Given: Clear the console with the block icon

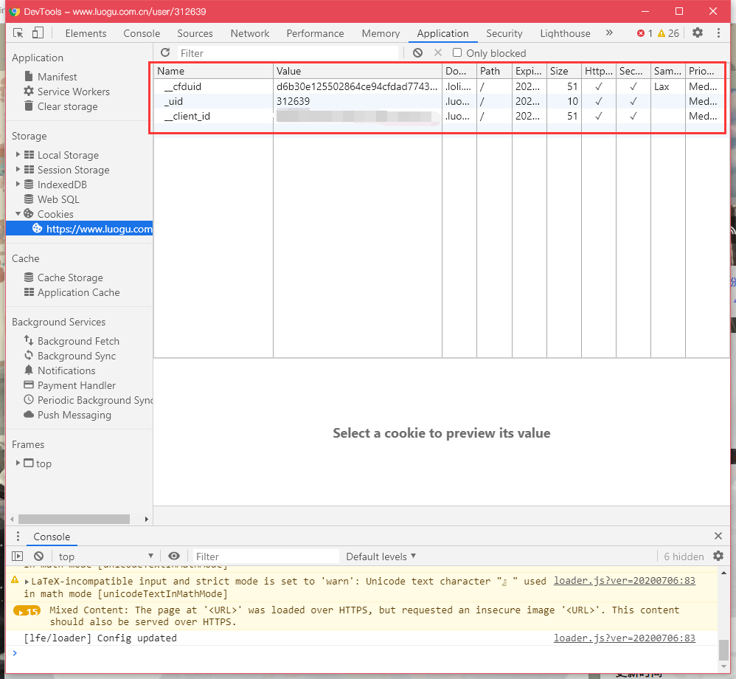Looking at the screenshot, I should tap(38, 556).
